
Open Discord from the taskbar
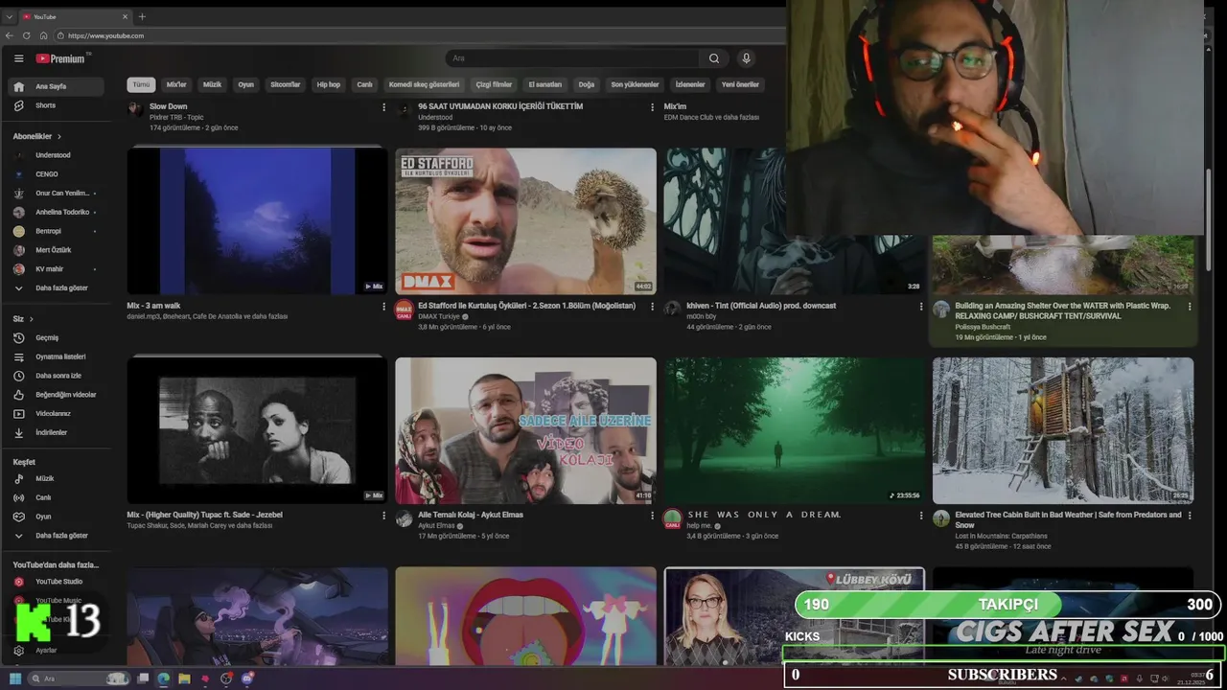[x=247, y=678]
